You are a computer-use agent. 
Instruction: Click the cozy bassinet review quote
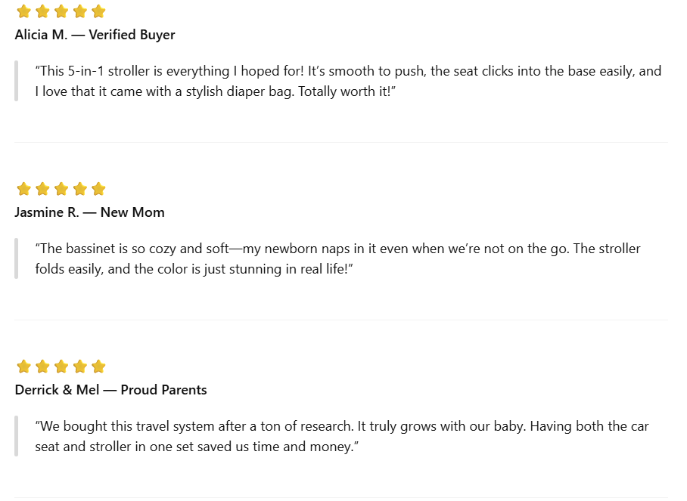(337, 258)
